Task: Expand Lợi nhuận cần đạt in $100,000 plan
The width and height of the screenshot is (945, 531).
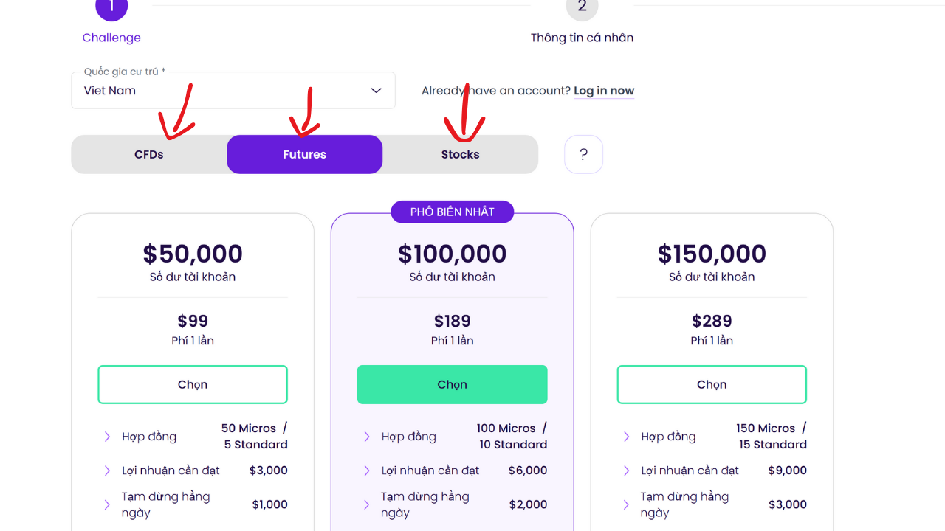Action: point(367,471)
